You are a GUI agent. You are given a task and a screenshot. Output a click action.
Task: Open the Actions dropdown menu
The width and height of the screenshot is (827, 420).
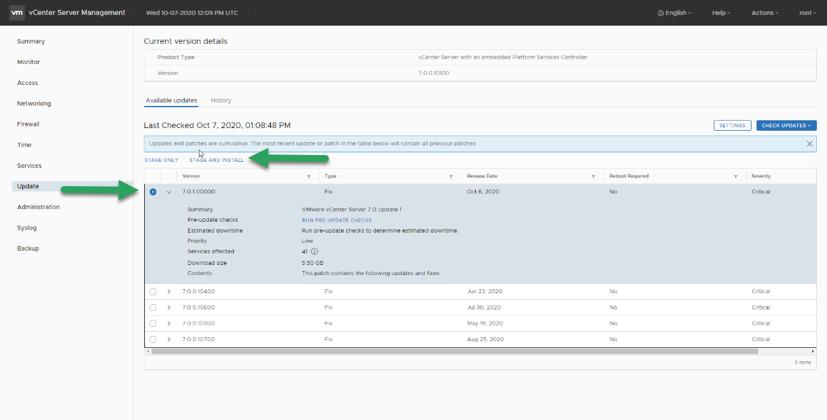[x=765, y=13]
